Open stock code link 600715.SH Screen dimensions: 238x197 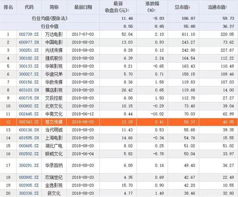(x=29, y=98)
